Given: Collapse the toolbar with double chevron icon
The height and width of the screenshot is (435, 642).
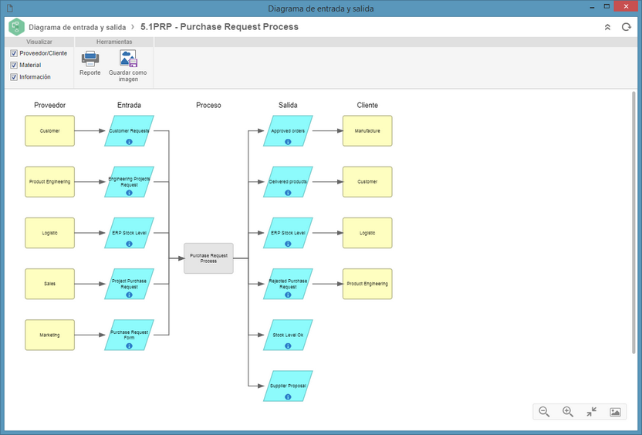Looking at the screenshot, I should coord(607,27).
